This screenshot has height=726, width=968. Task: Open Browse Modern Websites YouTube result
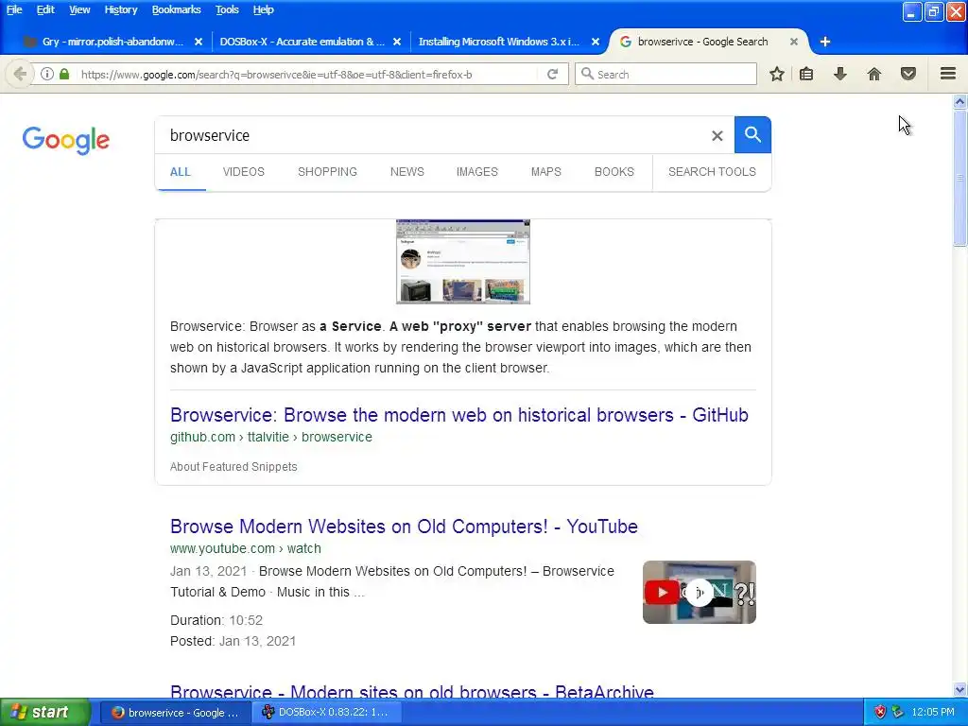(x=404, y=527)
